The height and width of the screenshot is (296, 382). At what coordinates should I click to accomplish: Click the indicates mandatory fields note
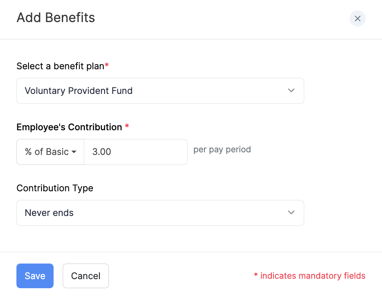coord(309,276)
